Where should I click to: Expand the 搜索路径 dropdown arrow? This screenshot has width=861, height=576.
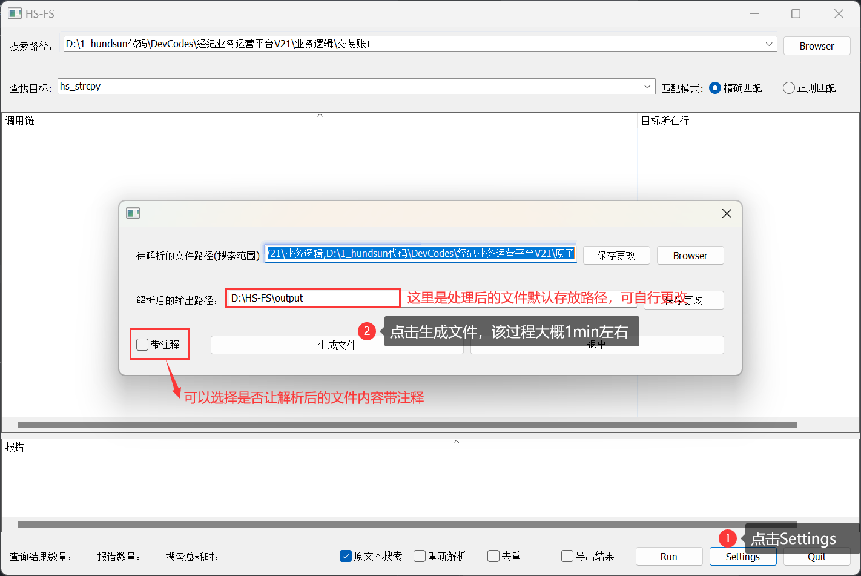769,44
